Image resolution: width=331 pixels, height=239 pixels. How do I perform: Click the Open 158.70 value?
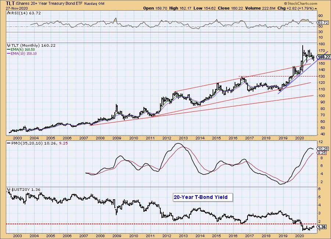coord(155,8)
